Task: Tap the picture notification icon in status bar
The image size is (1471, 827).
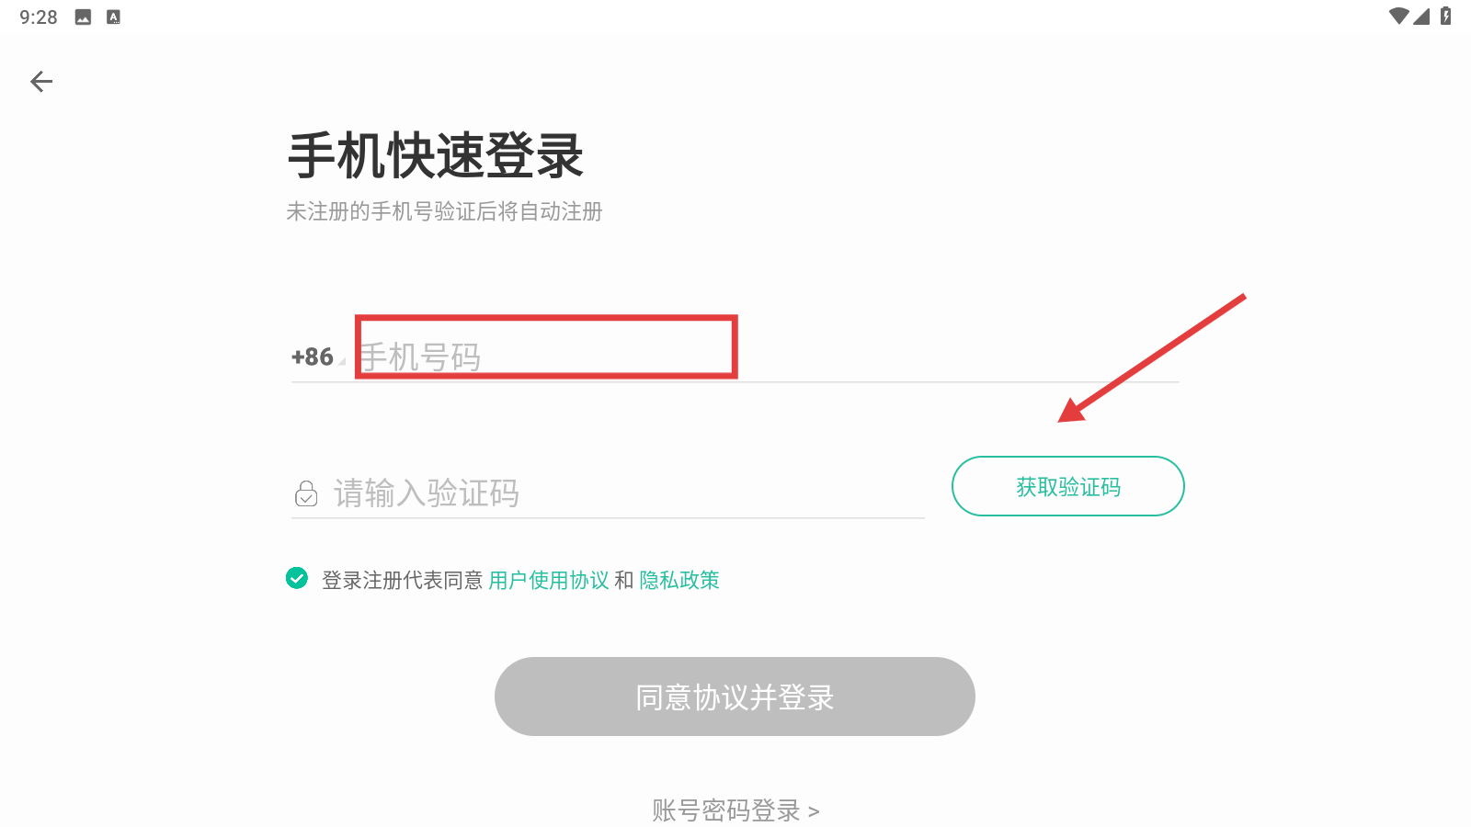Action: coord(83,17)
